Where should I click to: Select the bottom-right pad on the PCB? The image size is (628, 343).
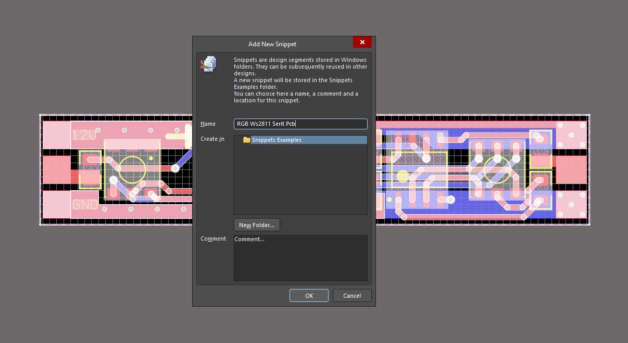pos(571,205)
